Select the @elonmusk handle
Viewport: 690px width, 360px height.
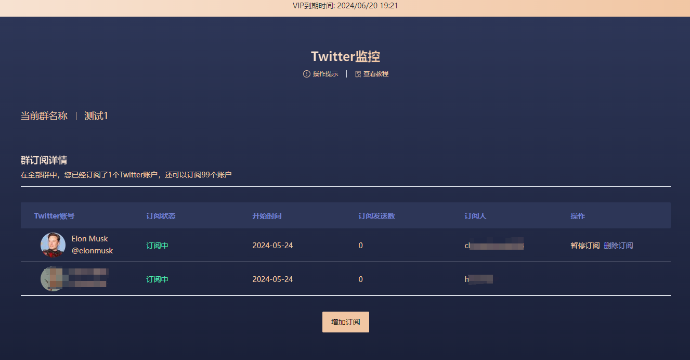(x=92, y=251)
